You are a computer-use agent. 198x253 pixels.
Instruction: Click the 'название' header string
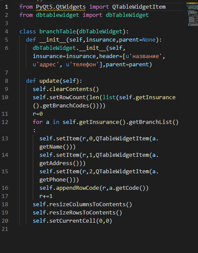pyautogui.click(x=145, y=56)
